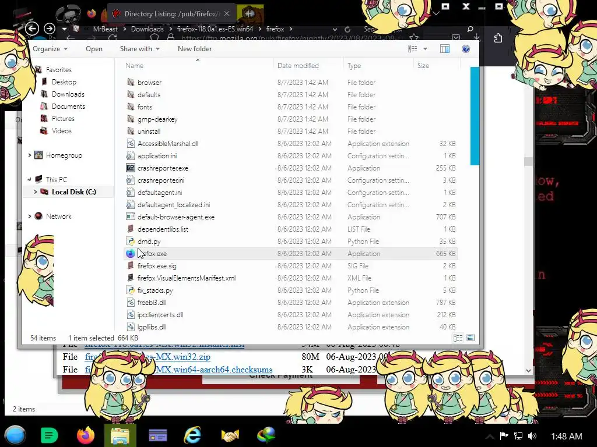Refresh the Explorer address bar
This screenshot has height=447, width=597.
[x=347, y=29]
